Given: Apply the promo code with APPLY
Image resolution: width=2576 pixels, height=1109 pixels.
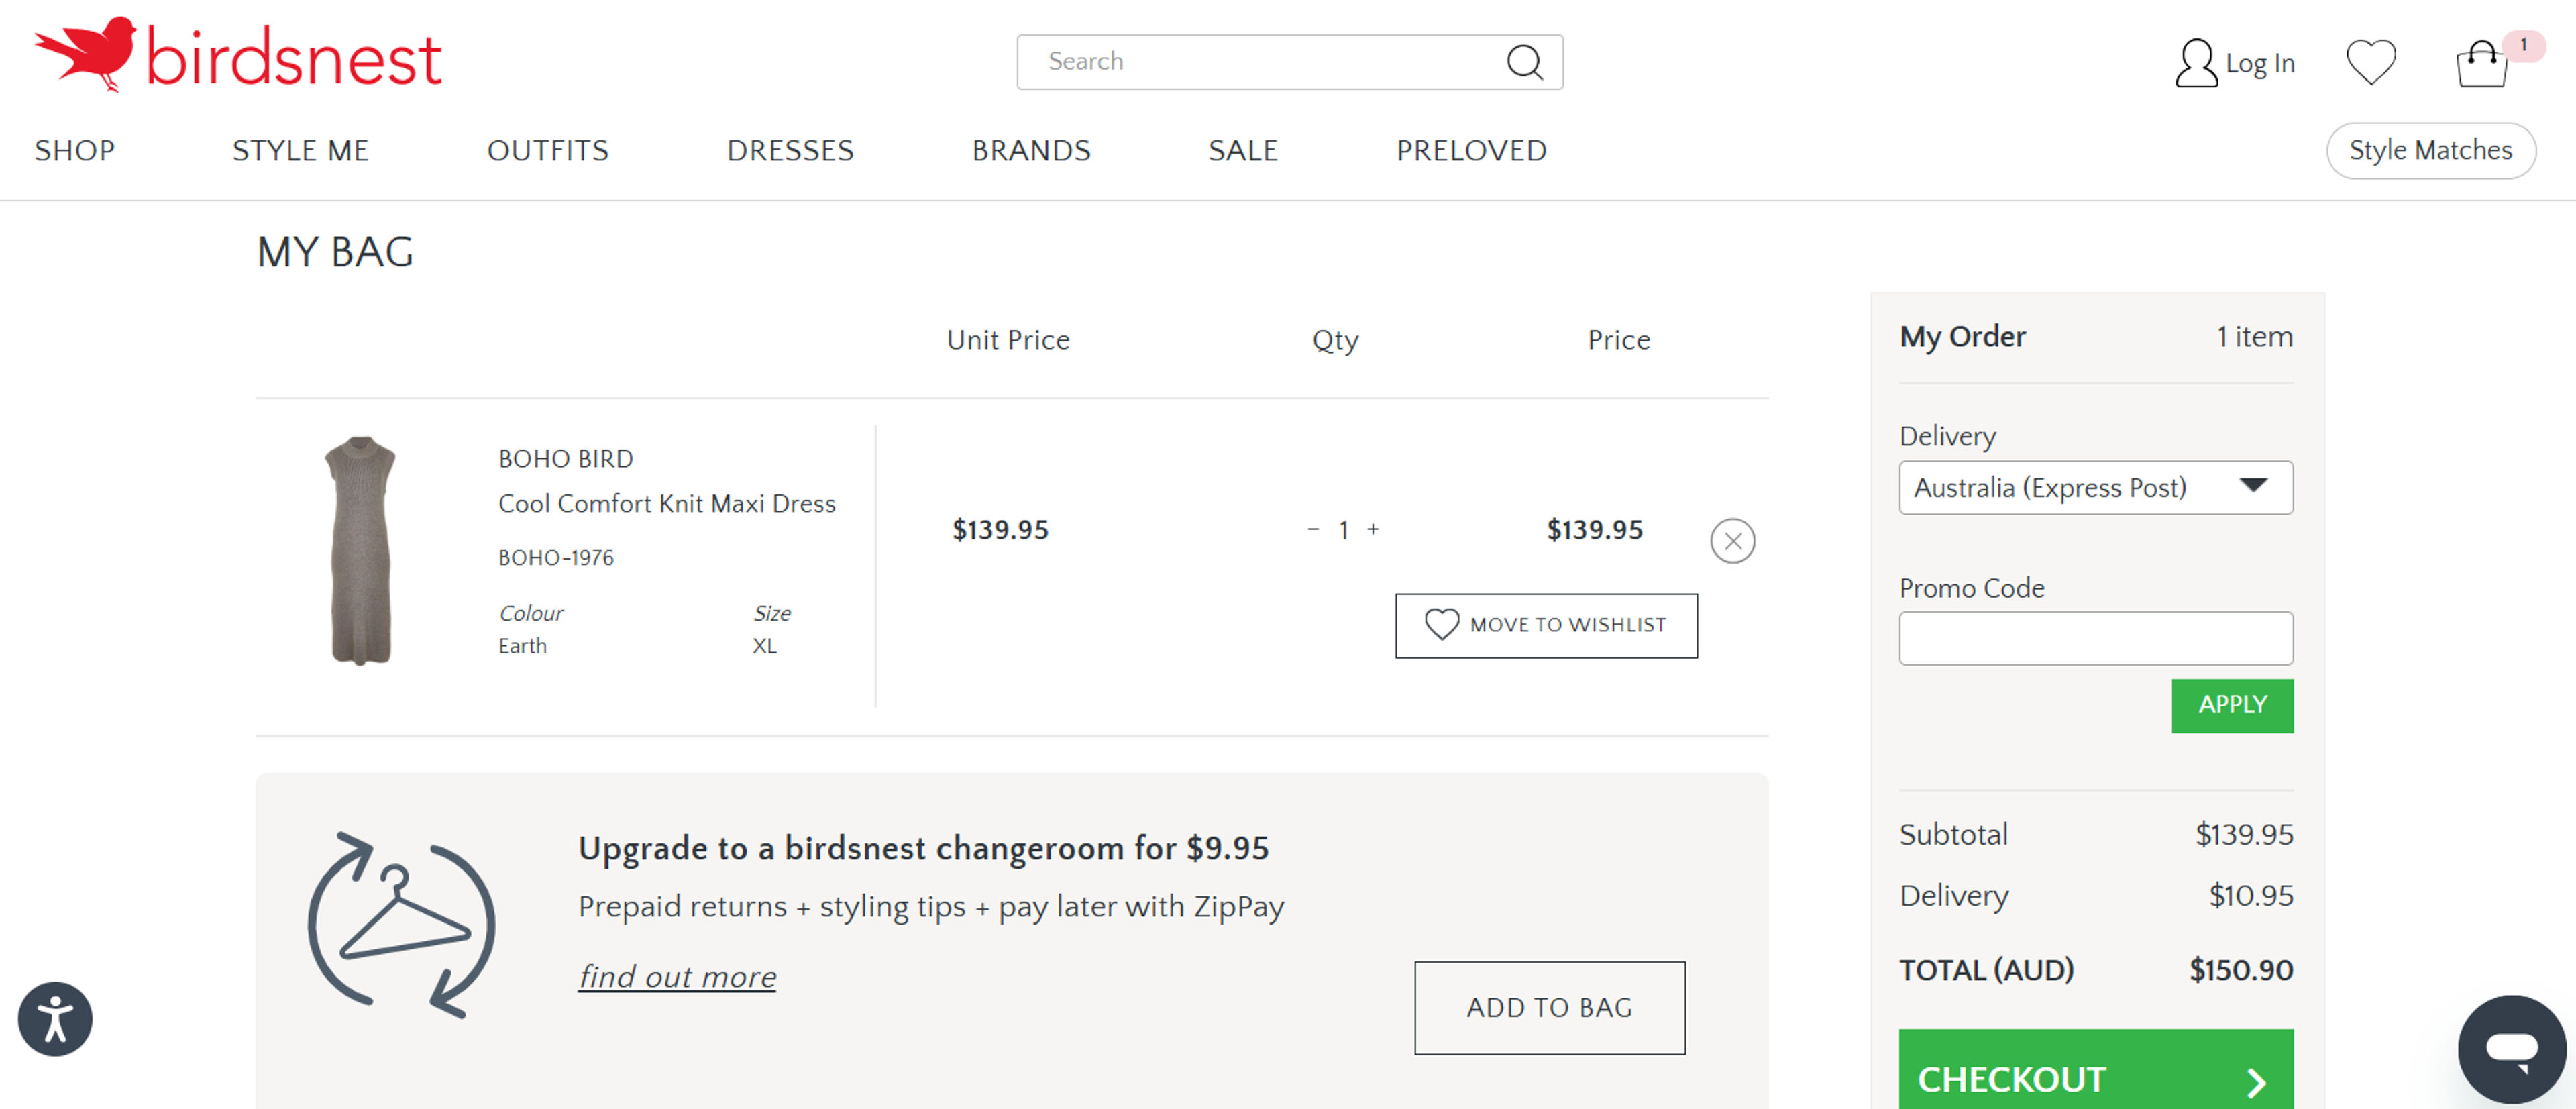Looking at the screenshot, I should point(2232,705).
